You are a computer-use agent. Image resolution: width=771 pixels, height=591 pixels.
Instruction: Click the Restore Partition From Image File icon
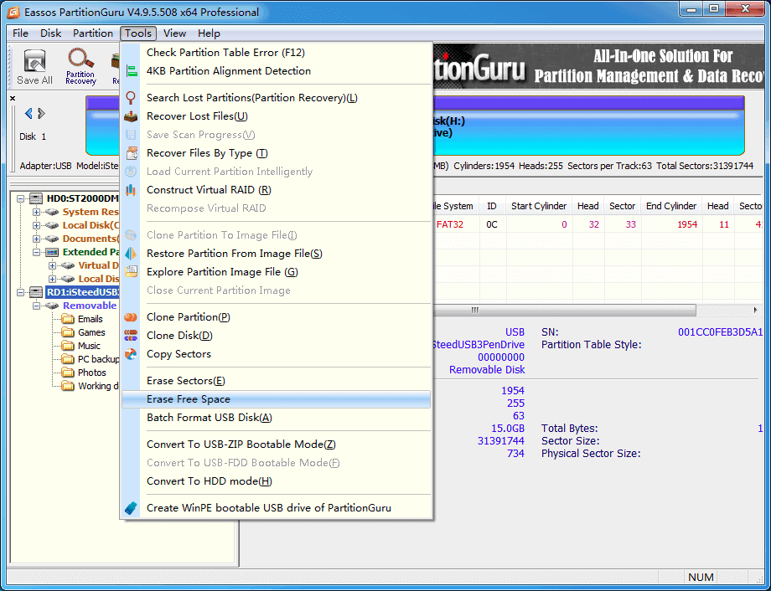pyautogui.click(x=131, y=254)
